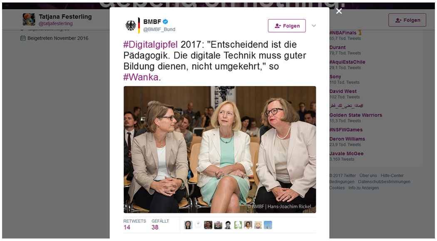
Task: Click the Hilfe-Center footer link
Action: pyautogui.click(x=392, y=176)
